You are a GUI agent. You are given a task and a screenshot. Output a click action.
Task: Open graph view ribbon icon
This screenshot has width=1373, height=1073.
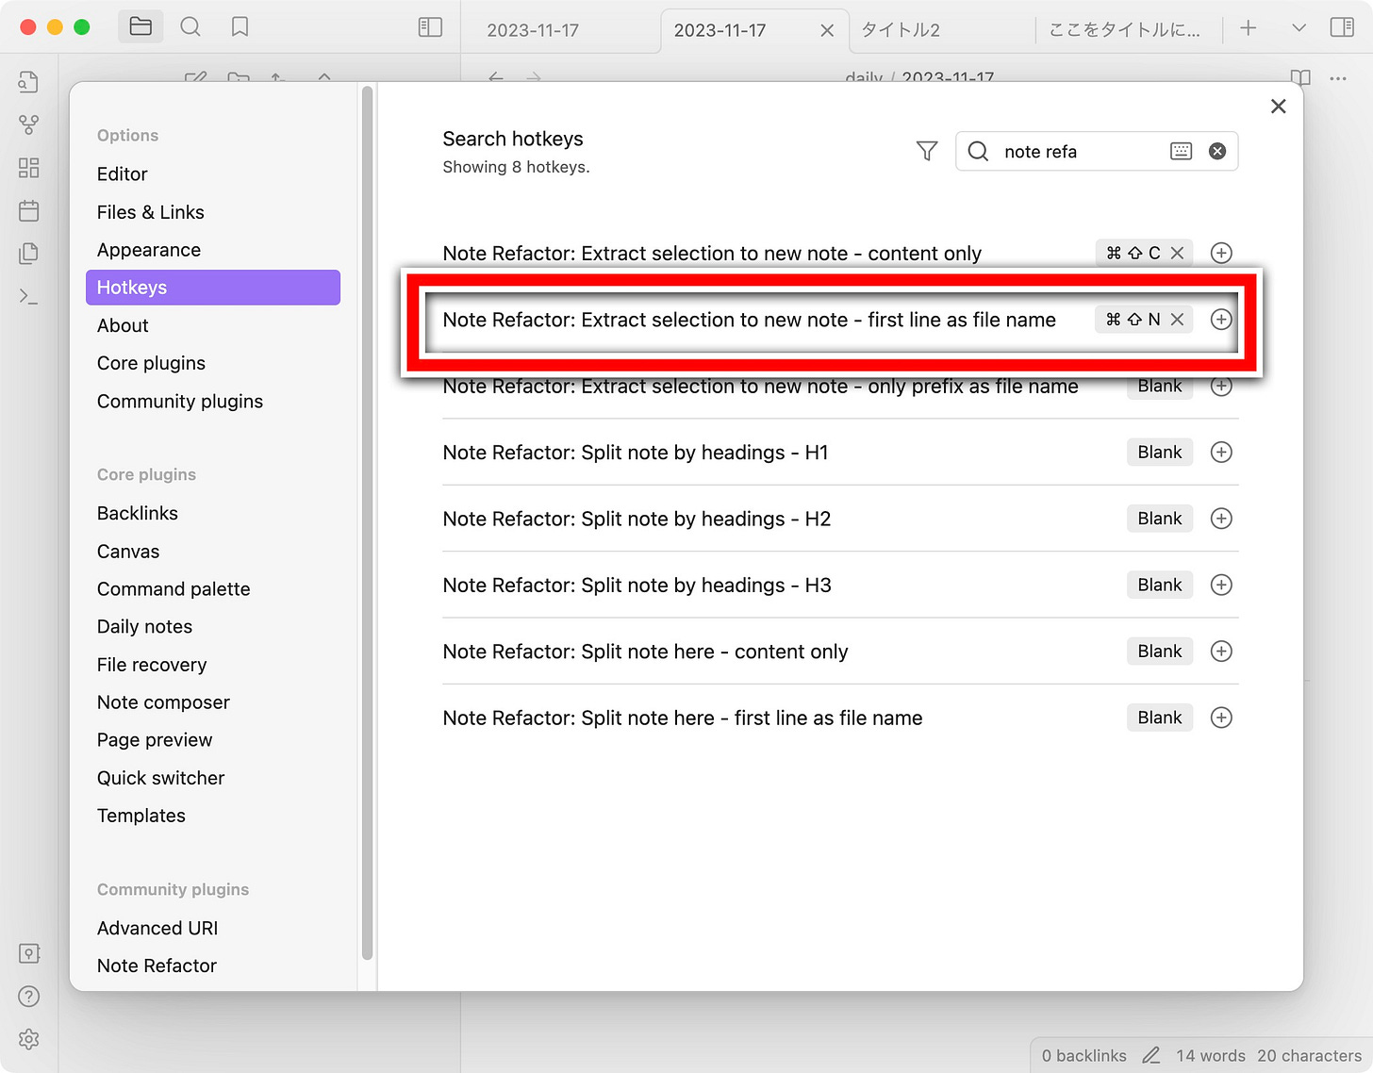point(29,124)
